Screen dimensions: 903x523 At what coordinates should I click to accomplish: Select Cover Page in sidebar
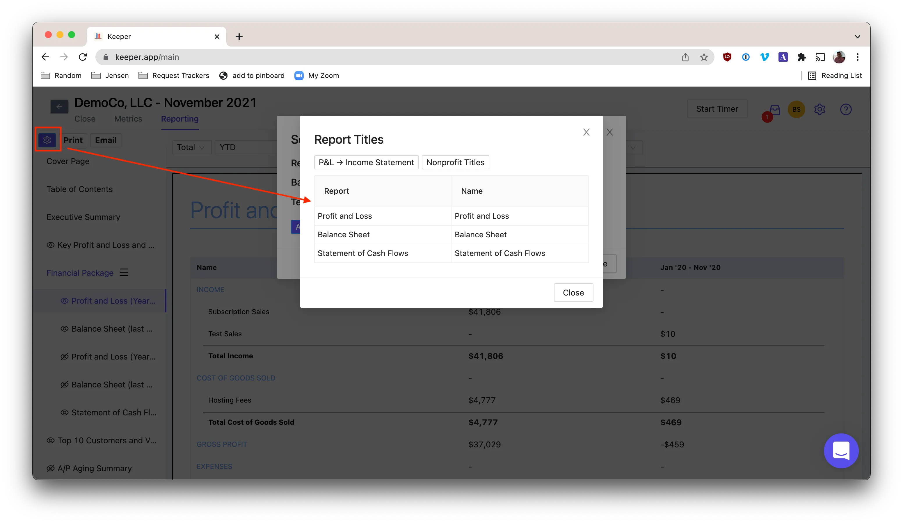click(68, 161)
